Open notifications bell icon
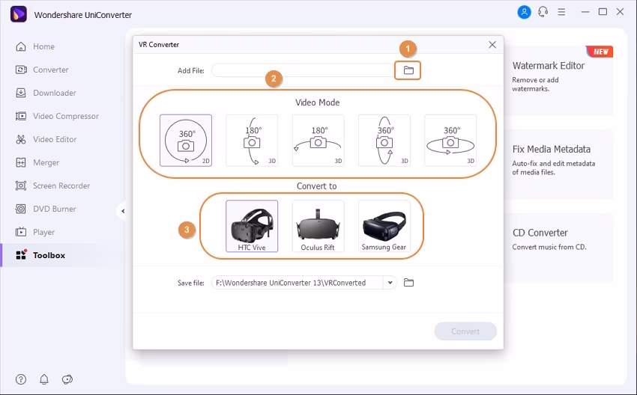The image size is (637, 395). click(44, 379)
